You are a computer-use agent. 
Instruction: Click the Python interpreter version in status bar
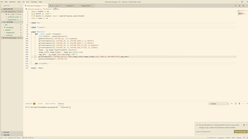14,138
